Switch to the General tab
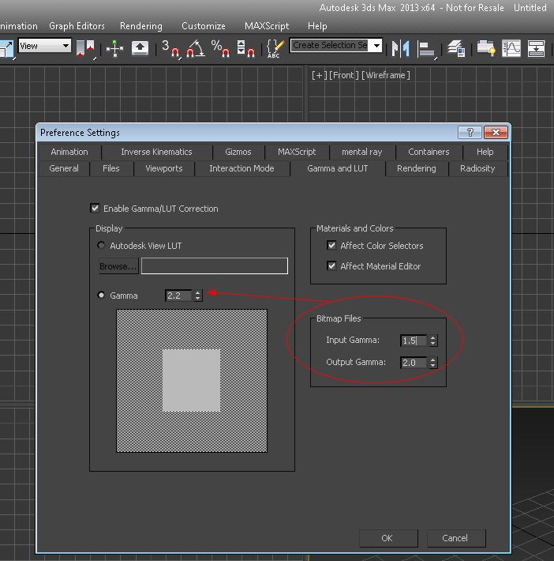Viewport: 554px width, 561px height. point(64,168)
